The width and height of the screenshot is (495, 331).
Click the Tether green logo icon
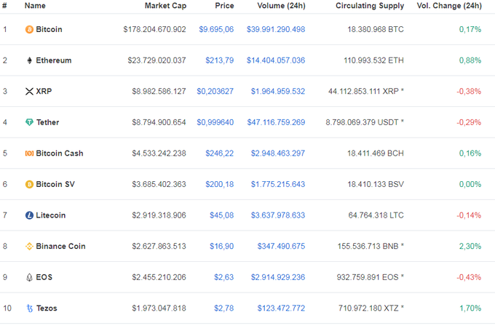tap(29, 122)
